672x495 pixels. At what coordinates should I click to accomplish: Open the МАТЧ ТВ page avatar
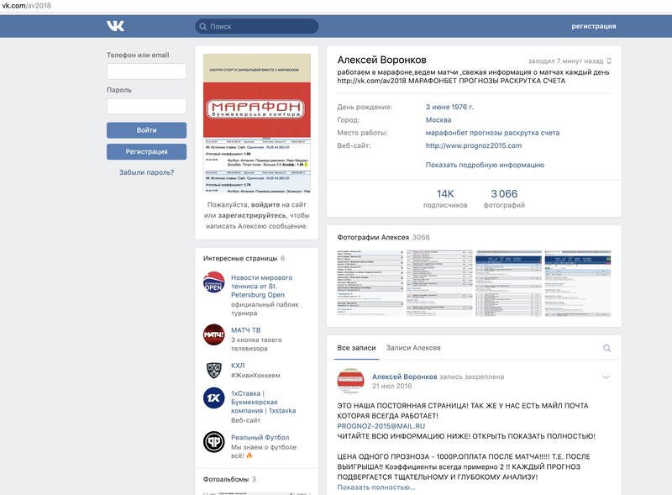214,334
